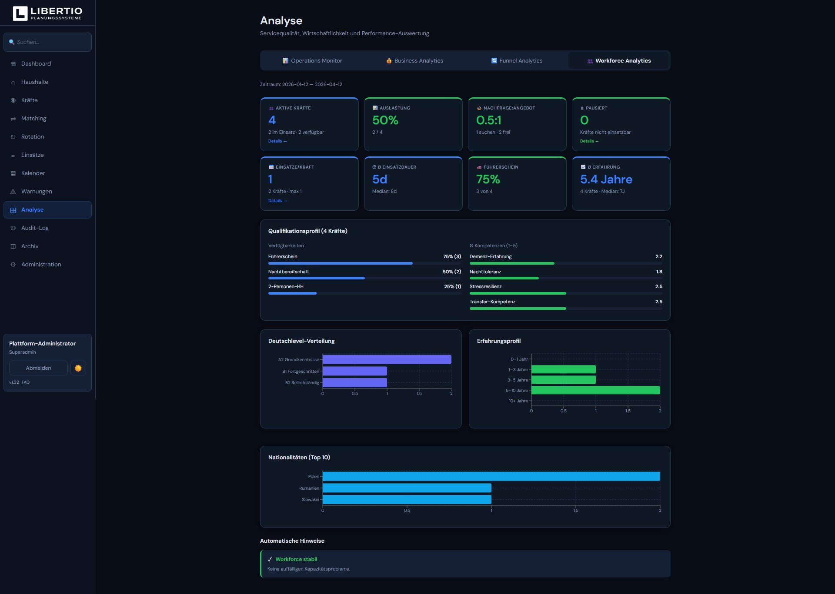Open the Rotation view
The width and height of the screenshot is (835, 594).
click(x=32, y=136)
